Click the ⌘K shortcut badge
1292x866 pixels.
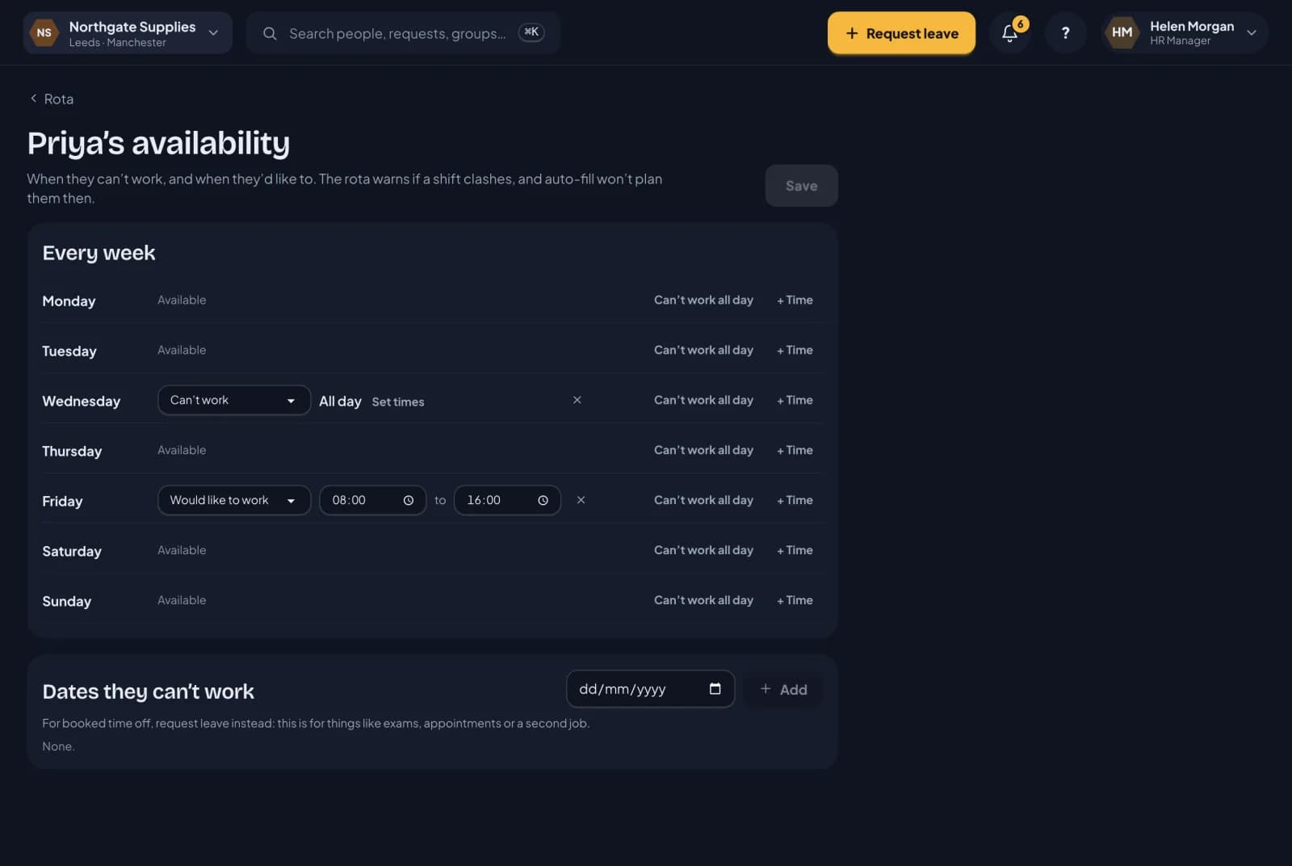click(531, 32)
